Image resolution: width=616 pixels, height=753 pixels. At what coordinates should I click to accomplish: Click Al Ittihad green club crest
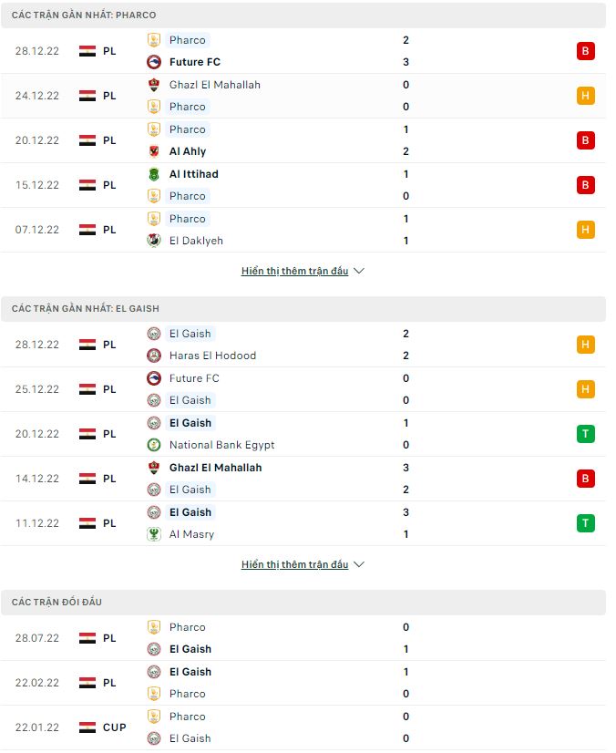pos(154,174)
